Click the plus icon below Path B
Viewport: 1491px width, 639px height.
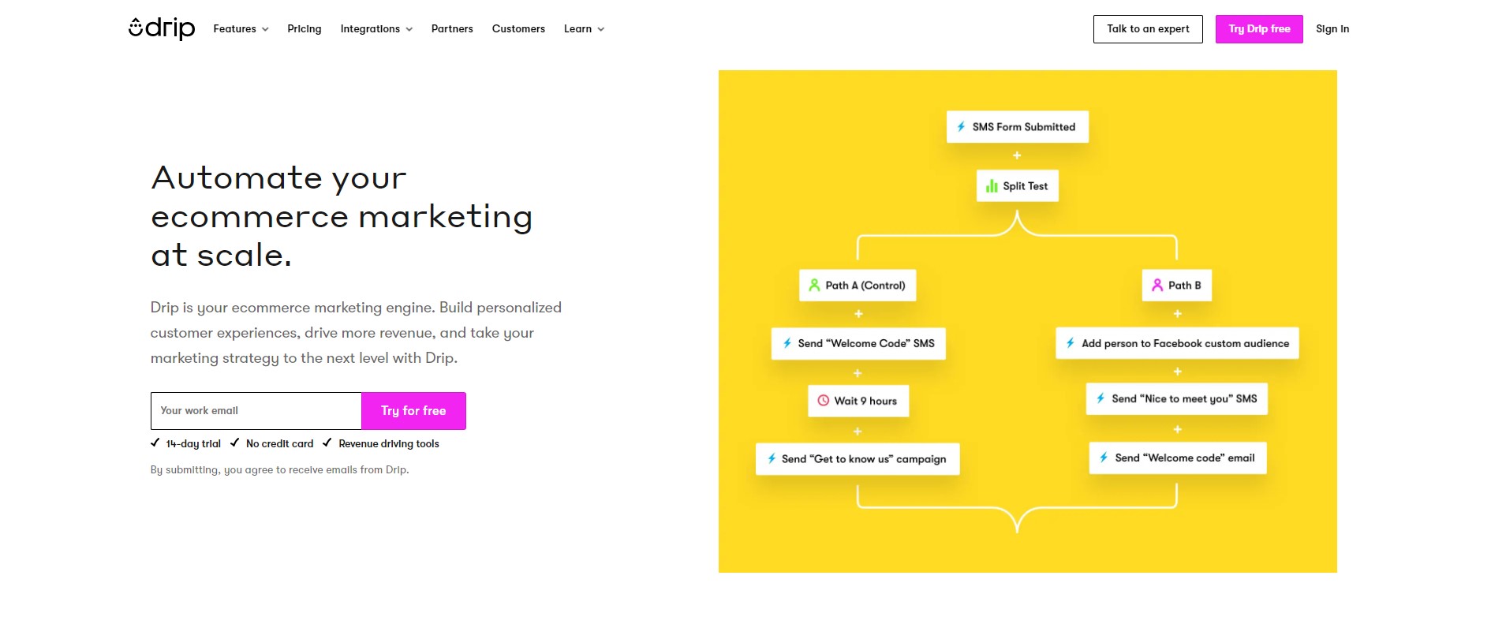coord(1177,314)
